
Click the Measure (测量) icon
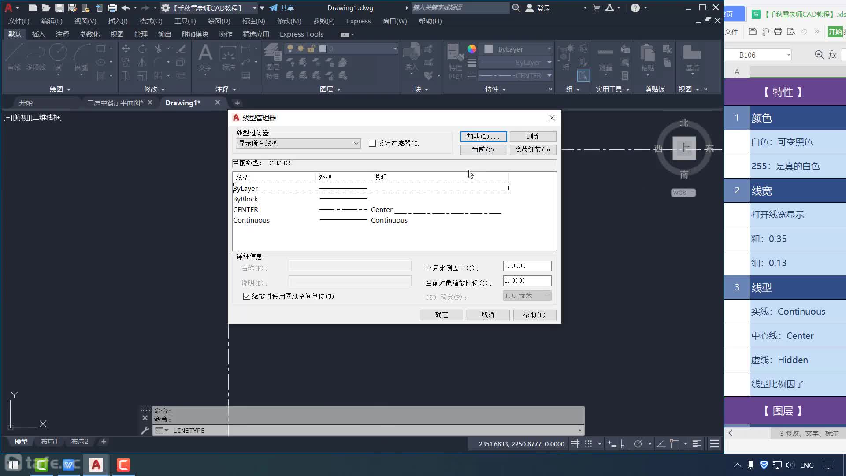pyautogui.click(x=605, y=57)
